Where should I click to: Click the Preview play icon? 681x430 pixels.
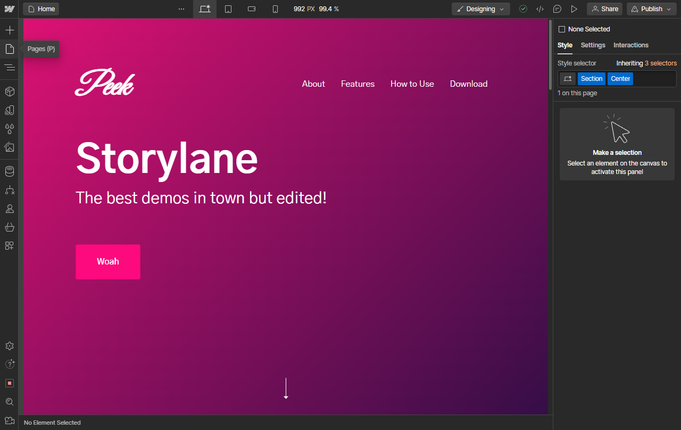coord(574,9)
